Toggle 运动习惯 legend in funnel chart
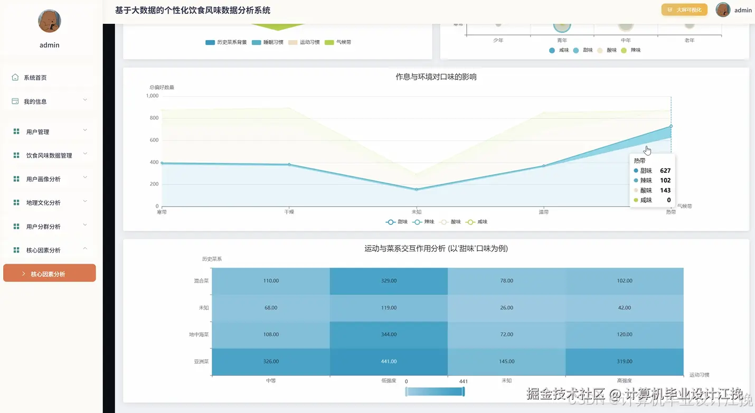The width and height of the screenshot is (755, 413). (304, 42)
